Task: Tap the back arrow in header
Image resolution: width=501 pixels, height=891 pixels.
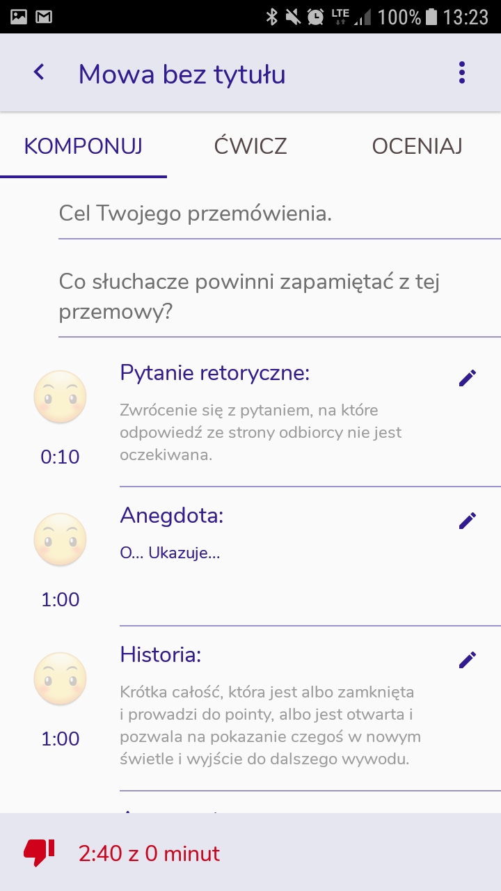Action: point(39,72)
